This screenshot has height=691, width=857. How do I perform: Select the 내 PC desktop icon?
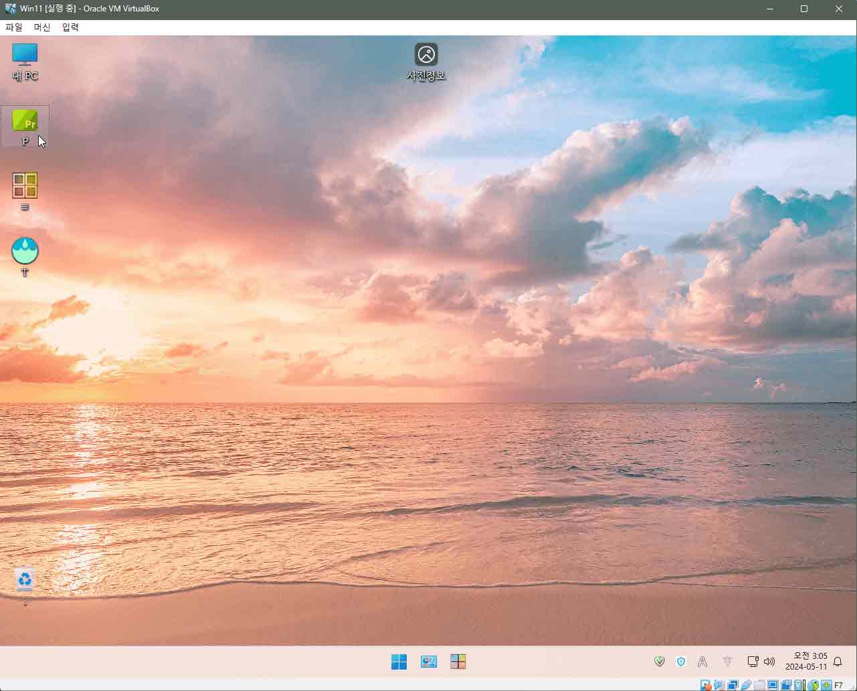(25, 61)
